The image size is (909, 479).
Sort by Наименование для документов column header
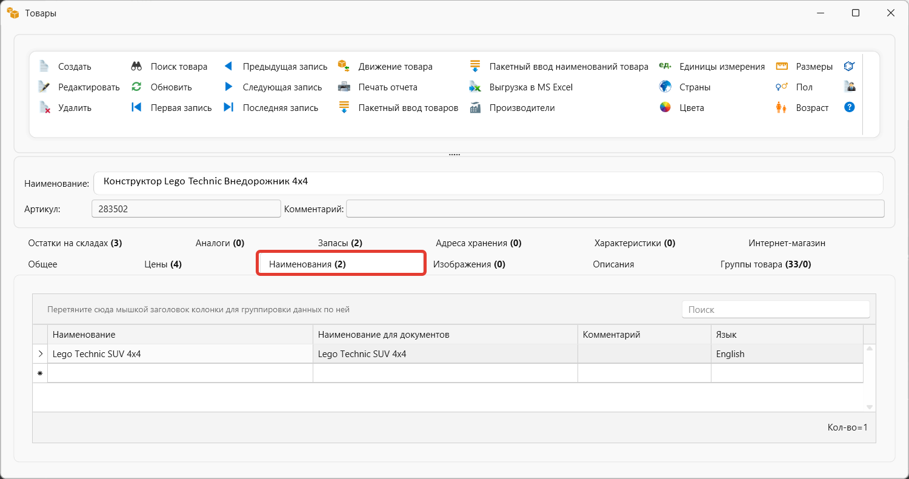445,335
